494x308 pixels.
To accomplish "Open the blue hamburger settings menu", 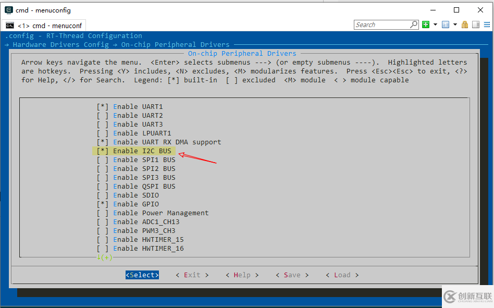I will (486, 24).
